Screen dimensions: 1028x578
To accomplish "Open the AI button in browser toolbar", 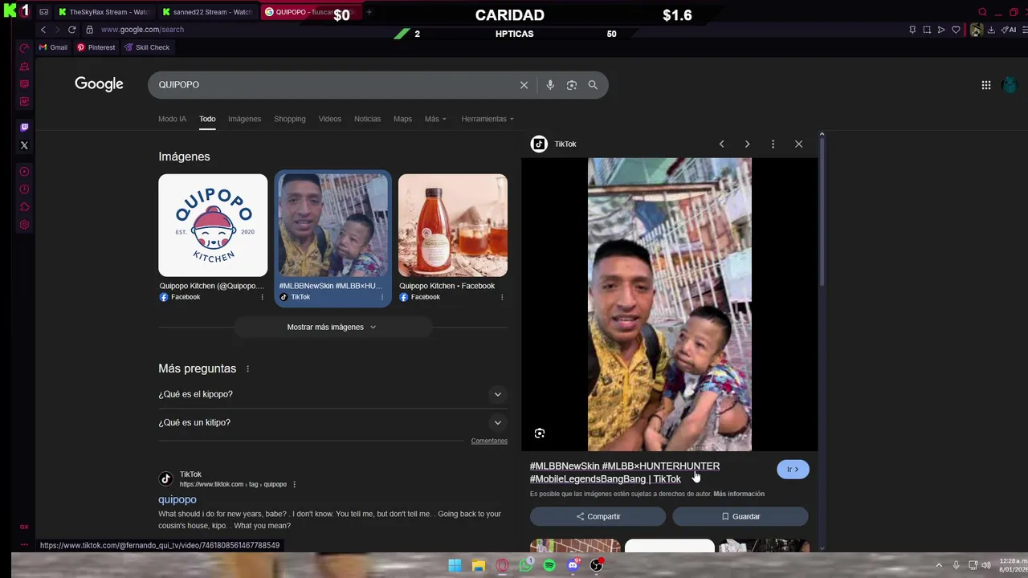I will click(x=1009, y=30).
